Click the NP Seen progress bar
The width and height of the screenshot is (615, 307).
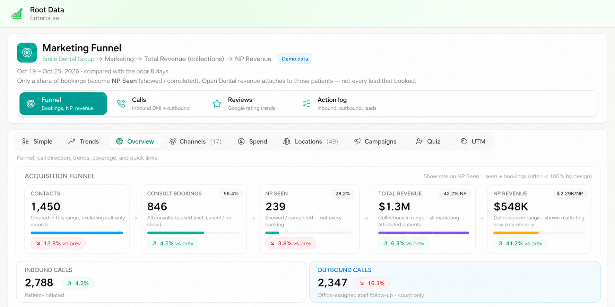(x=309, y=233)
